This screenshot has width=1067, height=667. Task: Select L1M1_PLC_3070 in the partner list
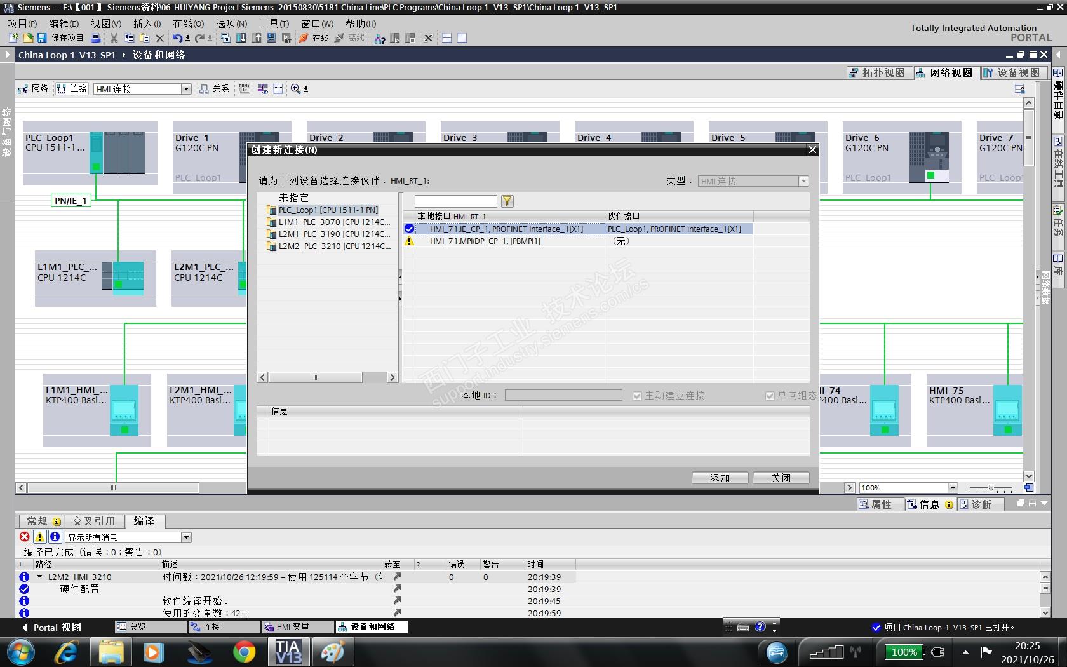click(328, 222)
